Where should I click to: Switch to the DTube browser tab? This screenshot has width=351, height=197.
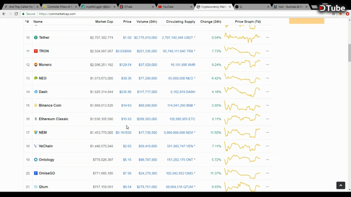(137, 7)
